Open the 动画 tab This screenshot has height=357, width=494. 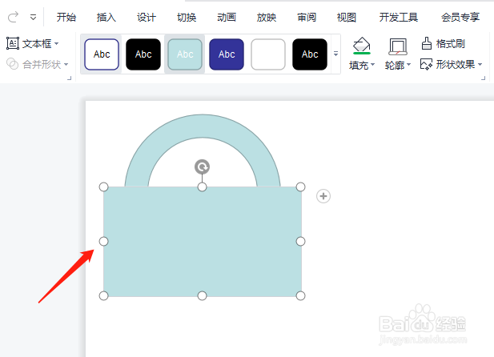click(227, 18)
